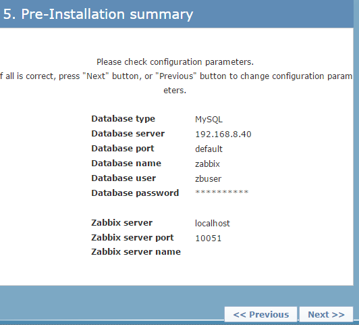Click the Database port label
This screenshot has height=325, width=359.
pyautogui.click(x=123, y=148)
